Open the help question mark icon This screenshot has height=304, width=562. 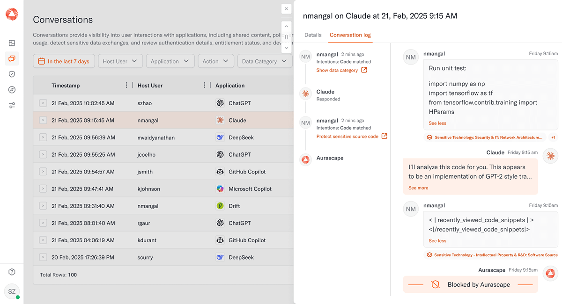[12, 272]
